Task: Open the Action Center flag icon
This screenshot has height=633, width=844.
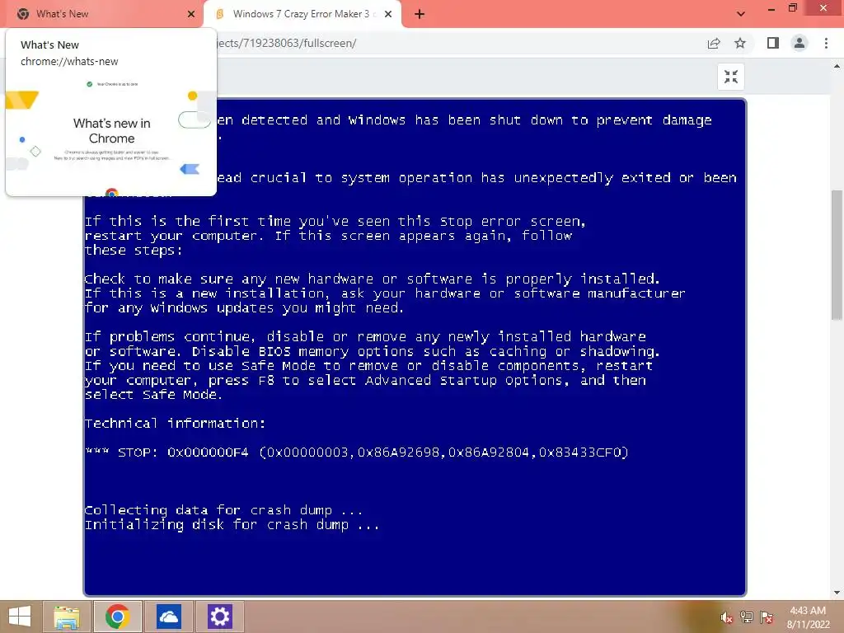Action: click(x=767, y=617)
